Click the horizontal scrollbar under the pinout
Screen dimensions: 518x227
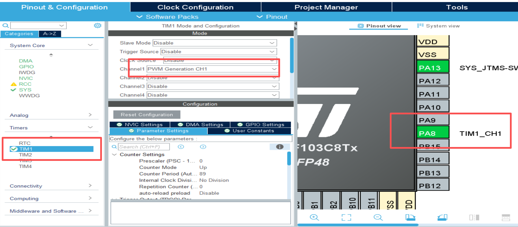pos(357,225)
